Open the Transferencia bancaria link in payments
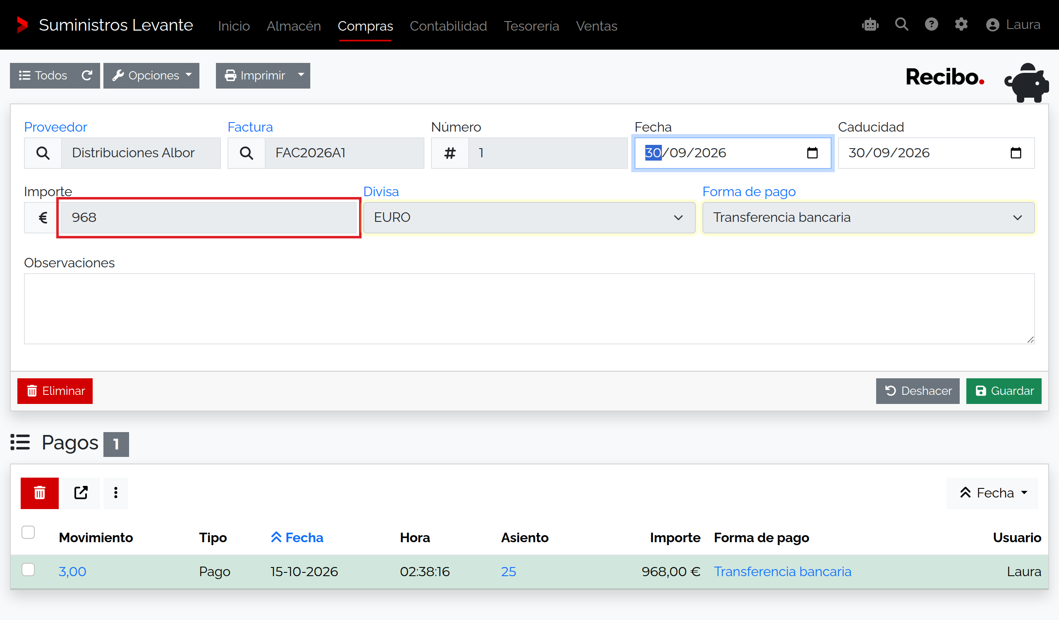The width and height of the screenshot is (1059, 620). [x=783, y=572]
